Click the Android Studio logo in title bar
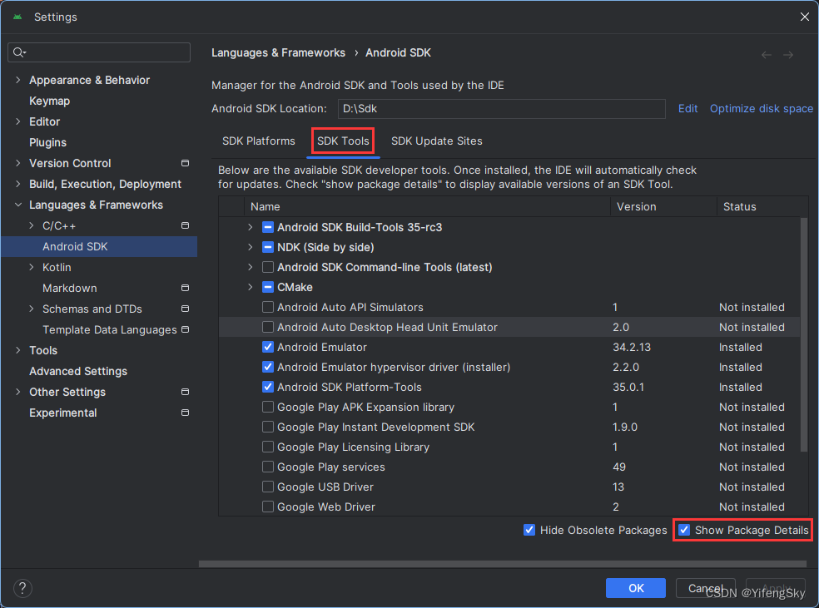819x608 pixels. 17,17
